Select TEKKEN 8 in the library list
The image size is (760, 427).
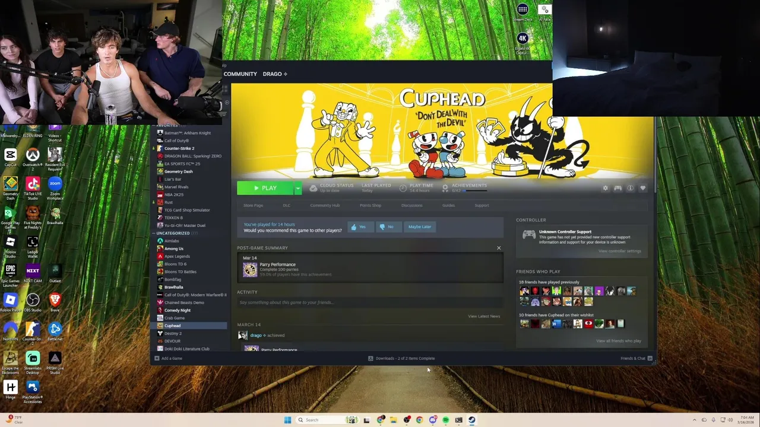[173, 218]
